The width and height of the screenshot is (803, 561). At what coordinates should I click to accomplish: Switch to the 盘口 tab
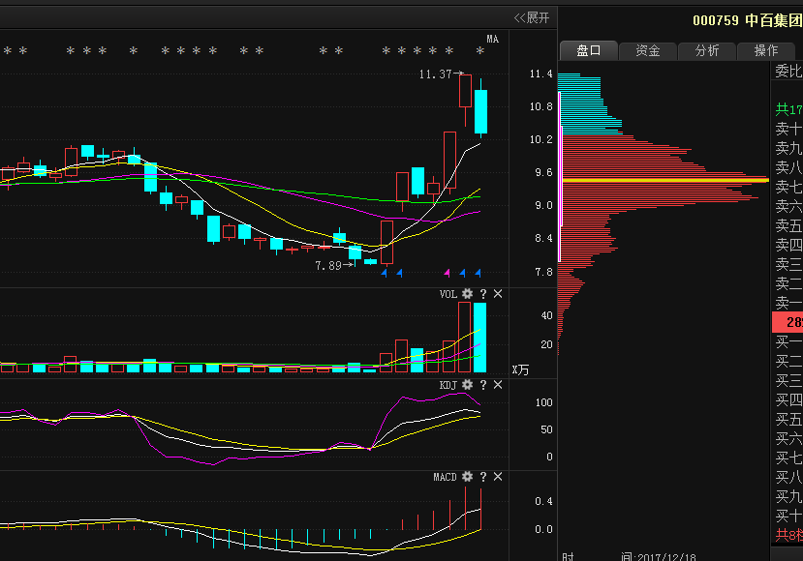point(588,50)
